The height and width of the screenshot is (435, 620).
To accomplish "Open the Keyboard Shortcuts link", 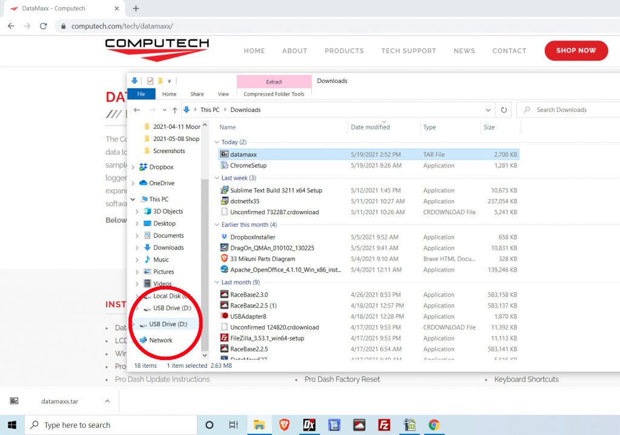I will (526, 379).
